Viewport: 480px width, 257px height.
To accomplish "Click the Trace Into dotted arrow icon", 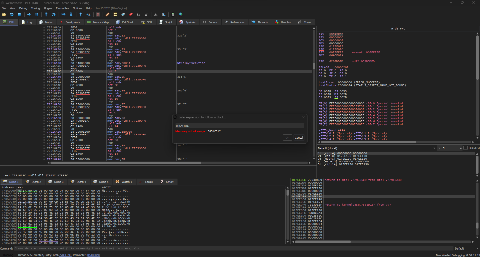I will pos(63,14).
